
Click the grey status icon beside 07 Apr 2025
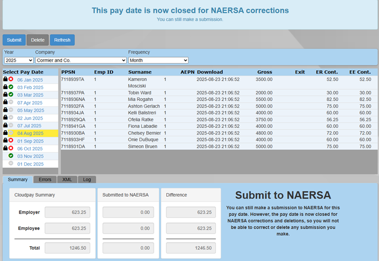click(x=11, y=102)
